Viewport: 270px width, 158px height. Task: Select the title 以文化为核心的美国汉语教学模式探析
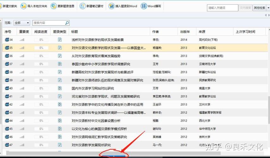99,129
